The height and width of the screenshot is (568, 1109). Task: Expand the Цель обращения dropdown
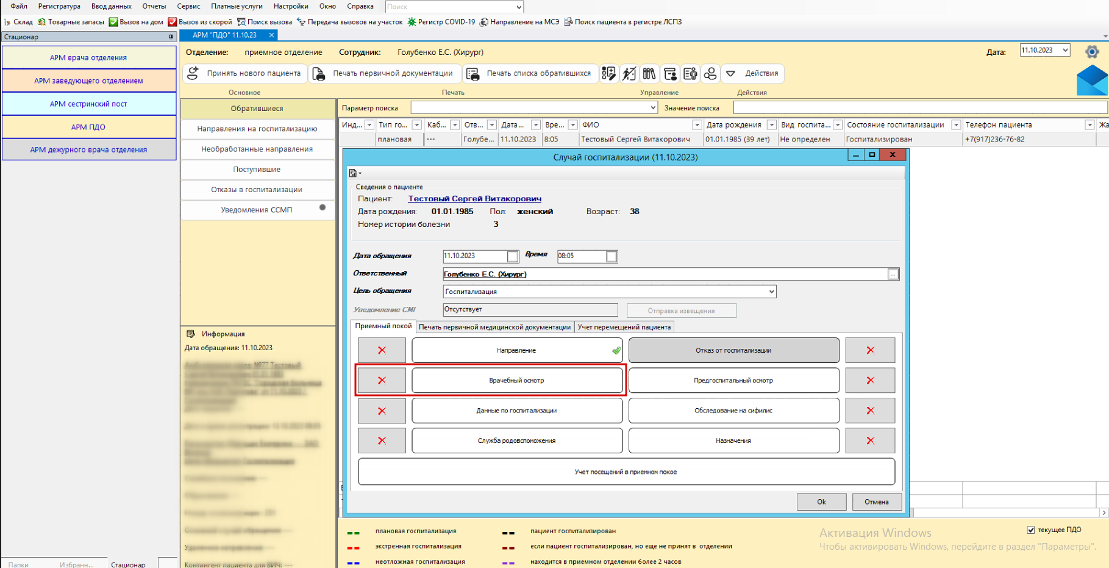tap(771, 292)
